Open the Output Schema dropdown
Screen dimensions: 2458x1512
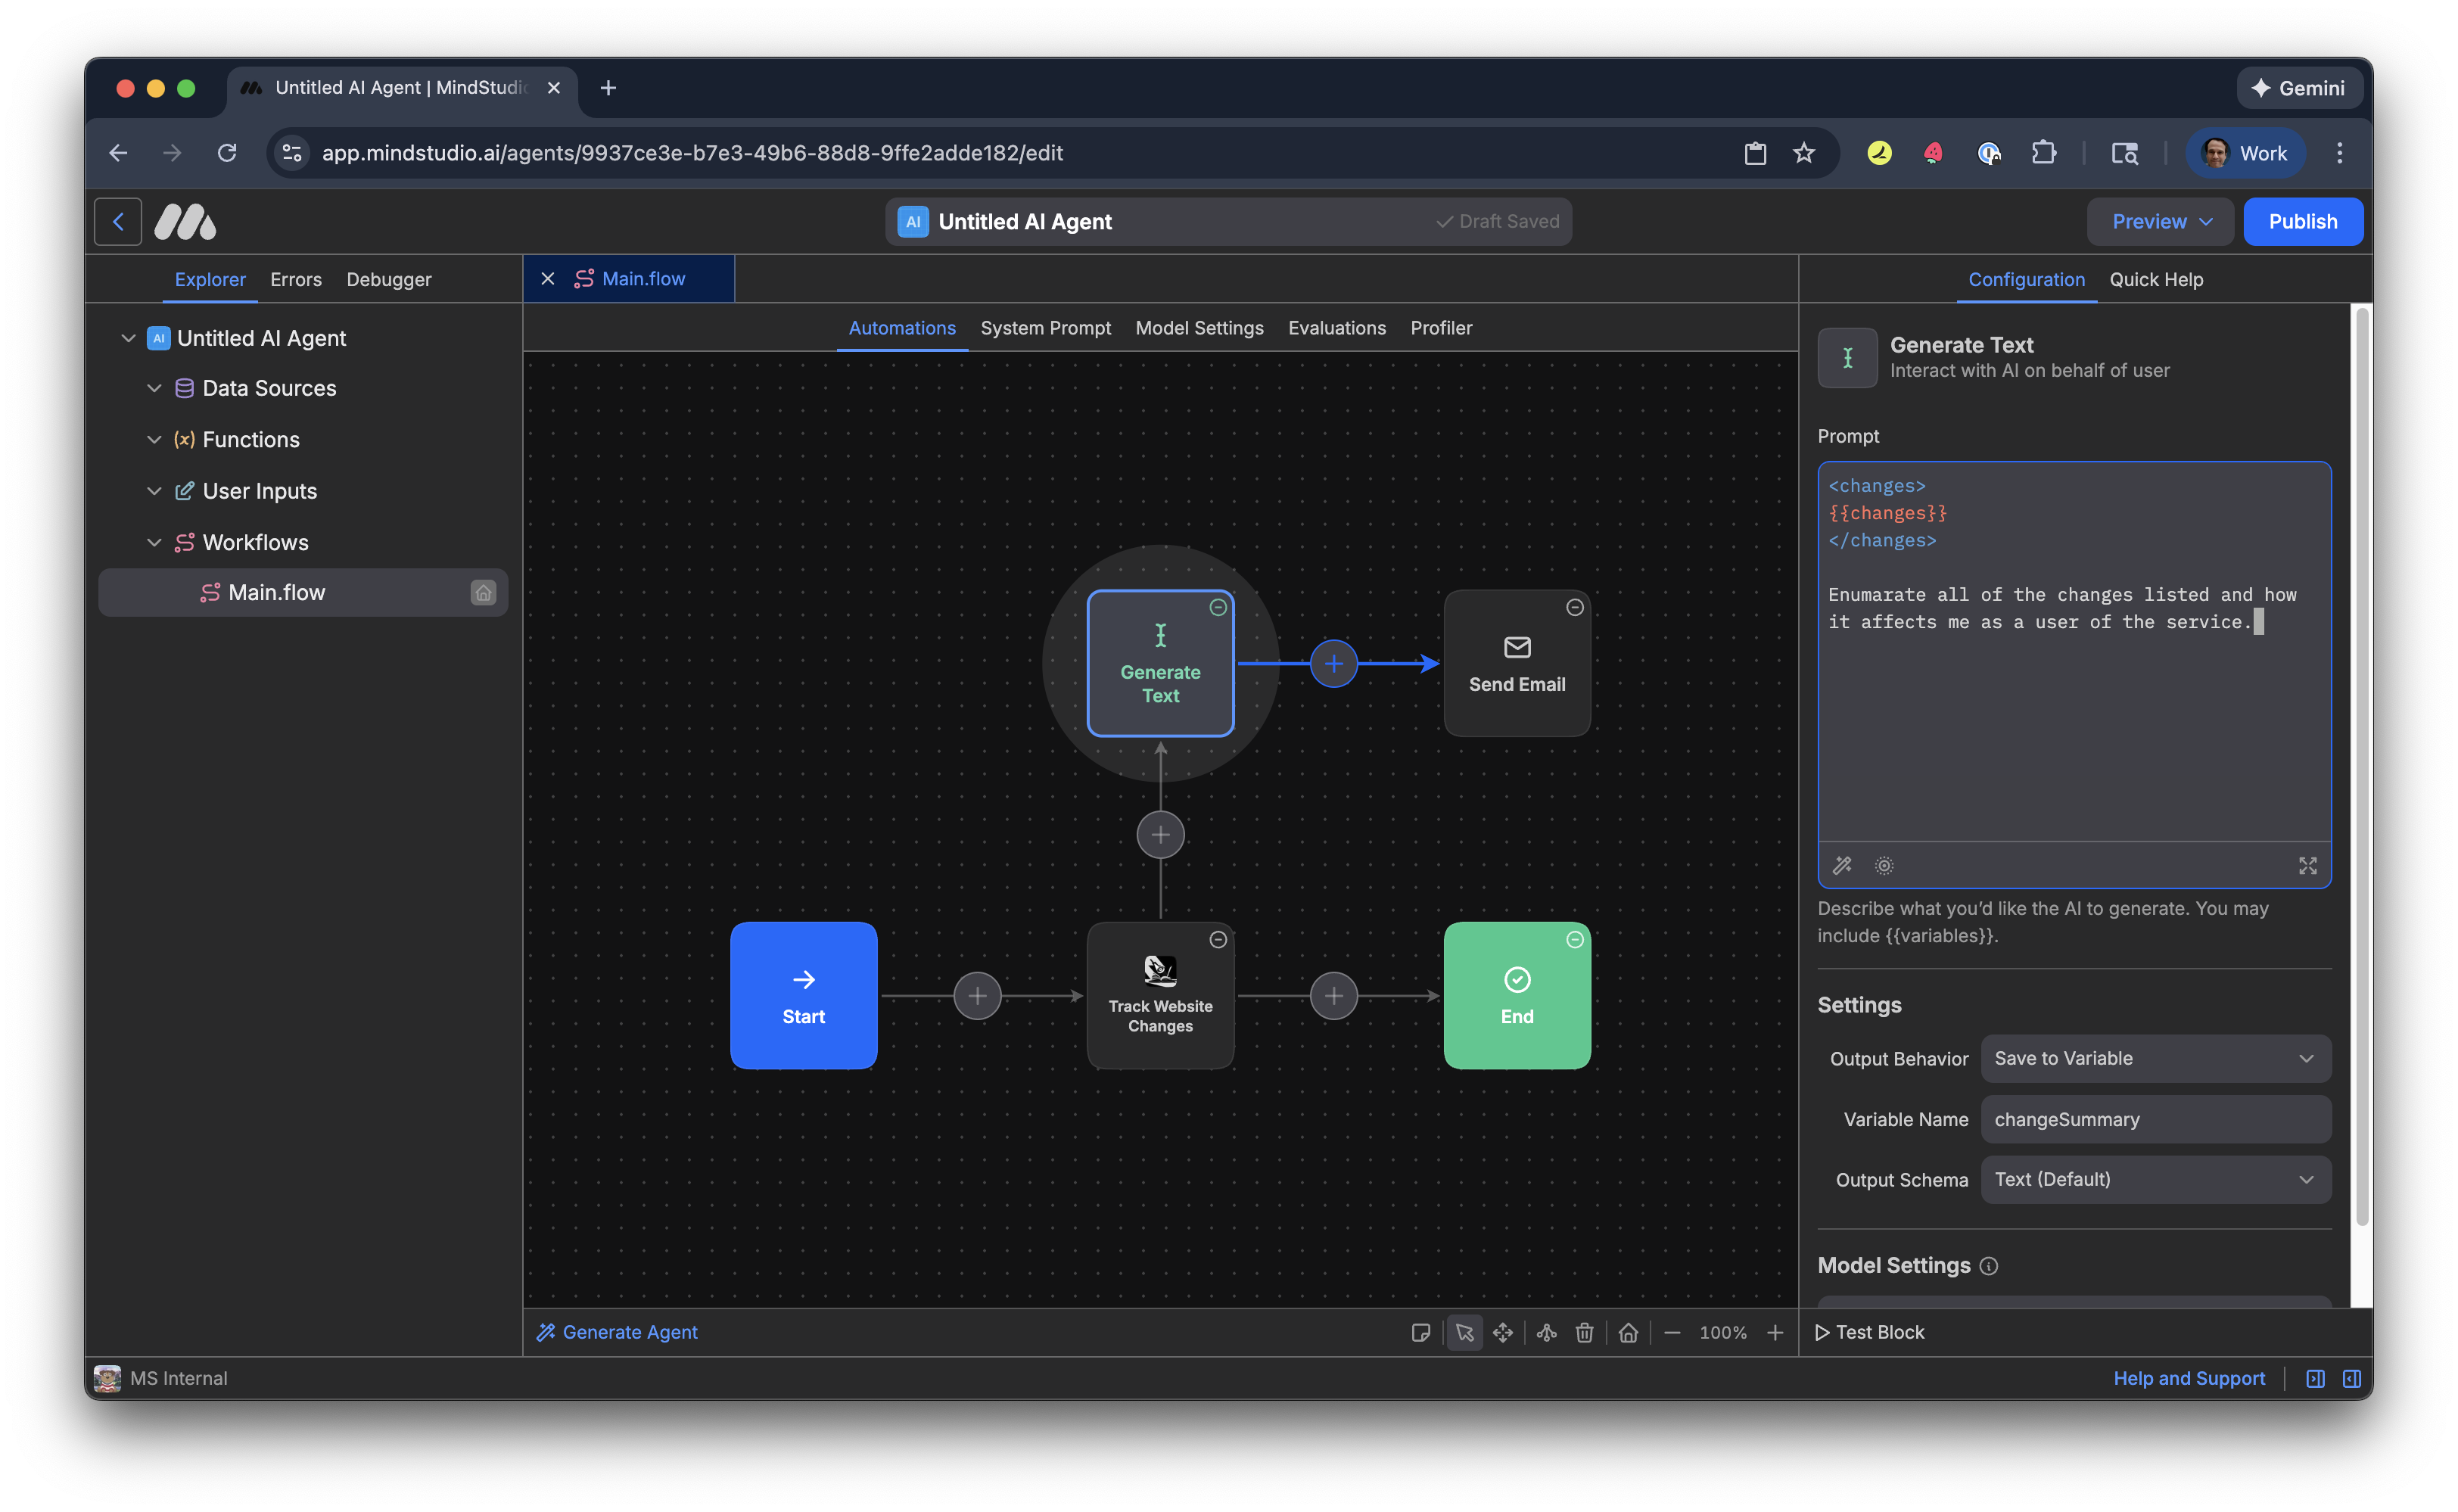[2156, 1179]
